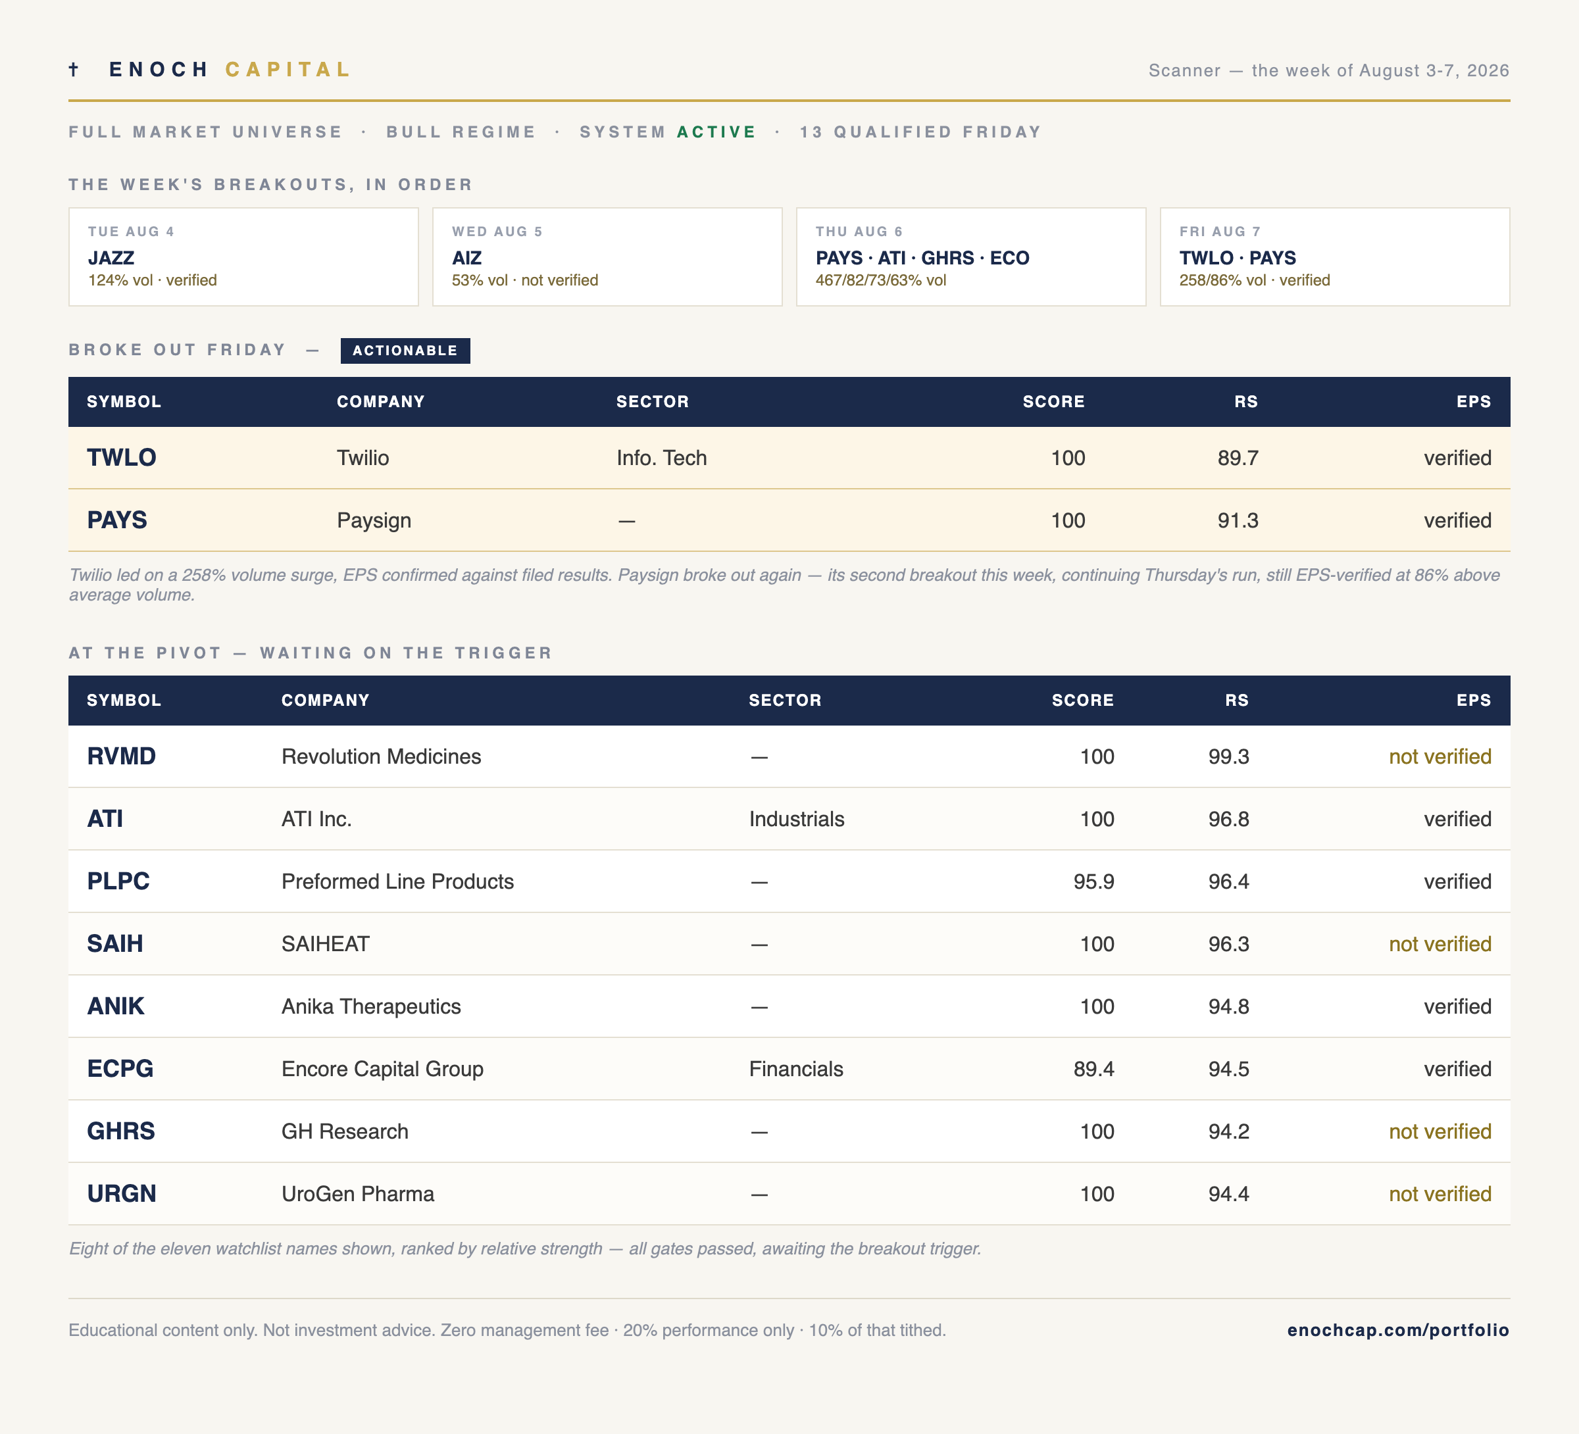This screenshot has height=1434, width=1579.
Task: Click the not verified status for RVMD
Action: [1440, 756]
